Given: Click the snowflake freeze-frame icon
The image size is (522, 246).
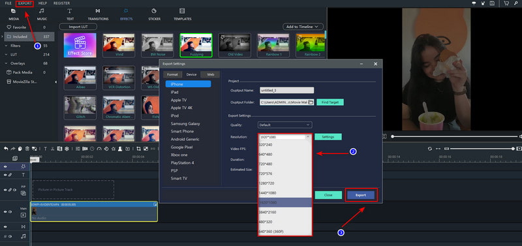Looking at the screenshot, I should tap(67, 149).
